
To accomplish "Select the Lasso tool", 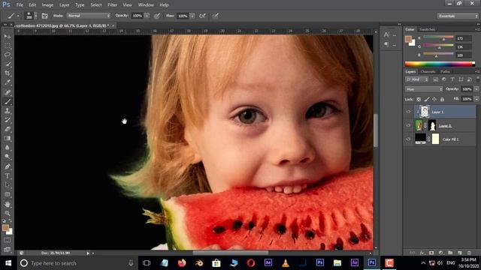I will [8, 55].
